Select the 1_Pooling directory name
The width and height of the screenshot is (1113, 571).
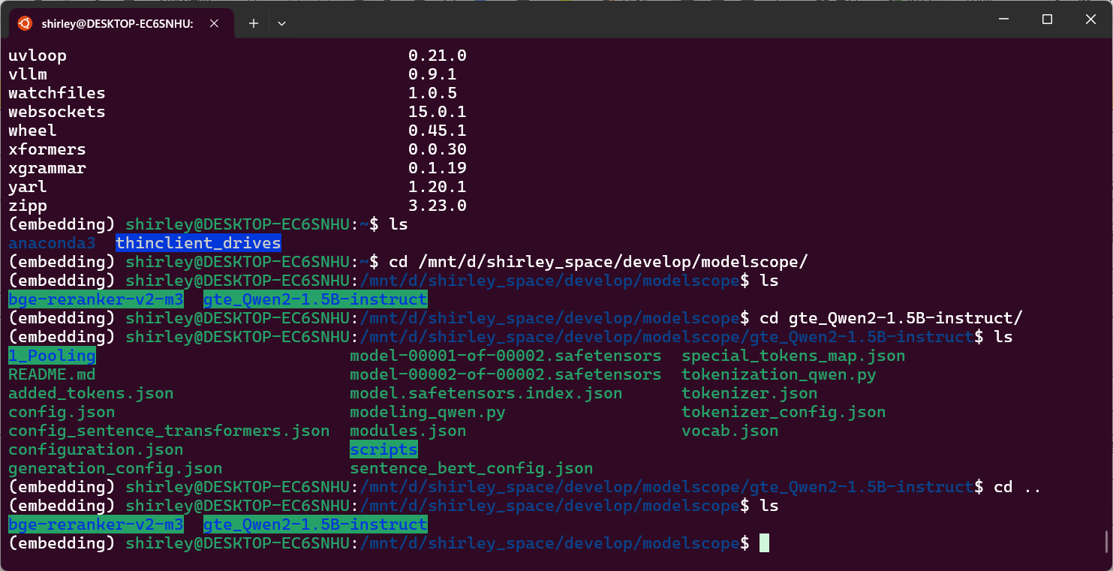point(51,355)
